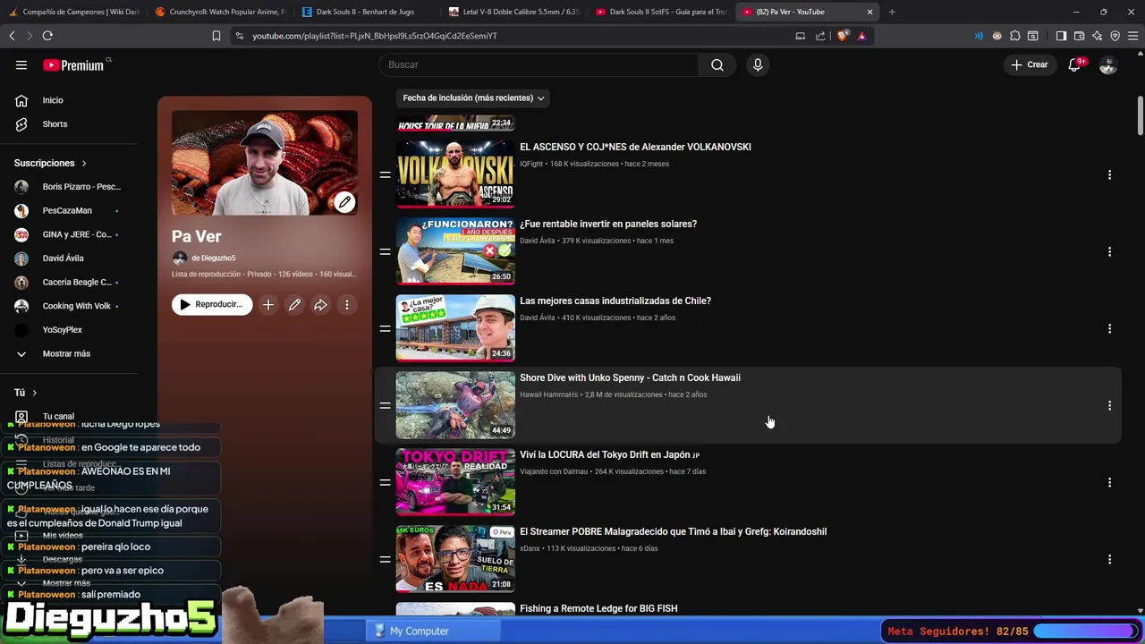
Task: Activate voice search microphone
Action: 758,64
